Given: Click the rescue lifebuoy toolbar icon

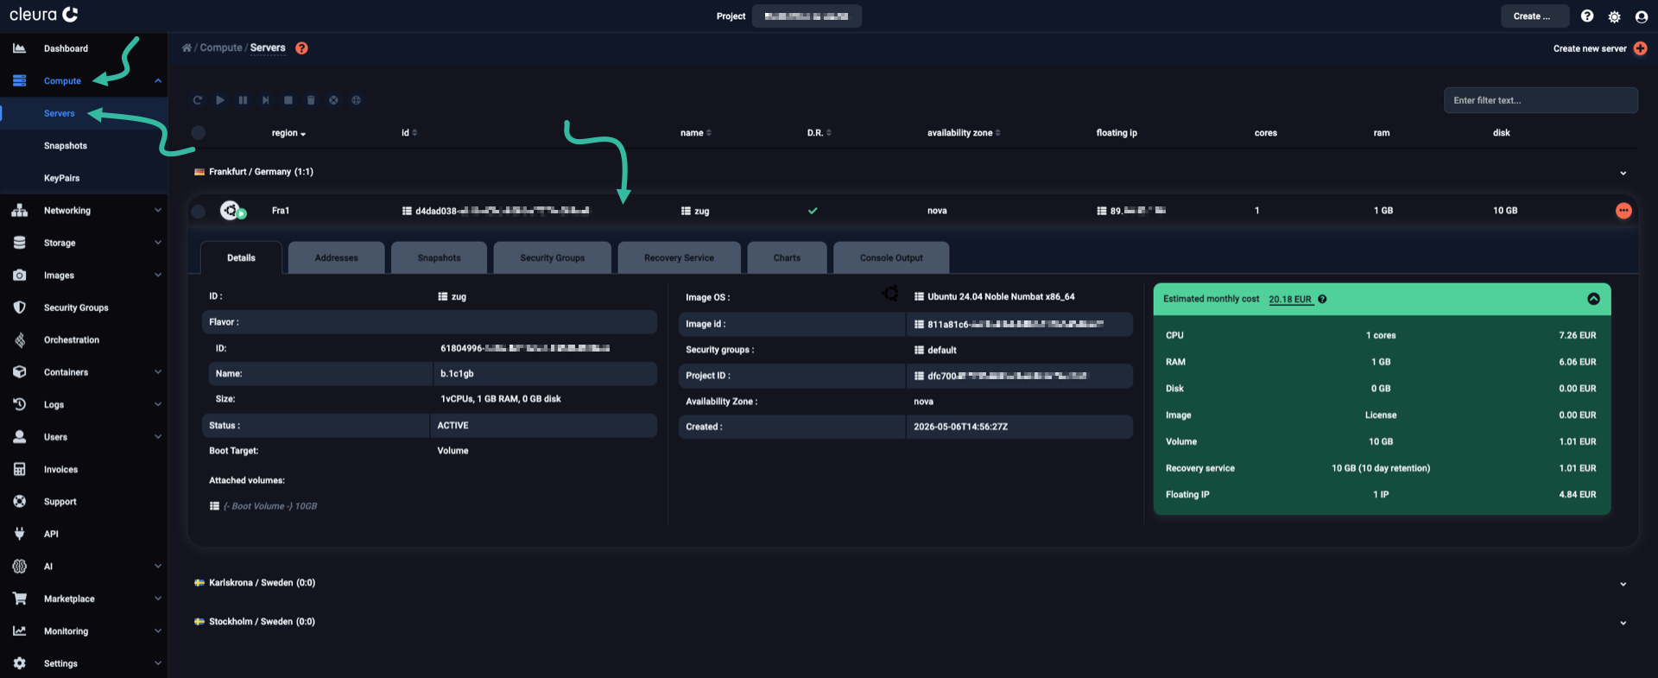Looking at the screenshot, I should tap(333, 100).
